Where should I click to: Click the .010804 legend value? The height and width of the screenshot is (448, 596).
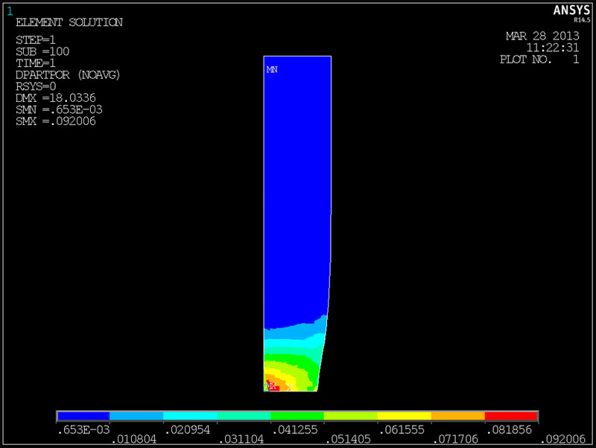[134, 439]
